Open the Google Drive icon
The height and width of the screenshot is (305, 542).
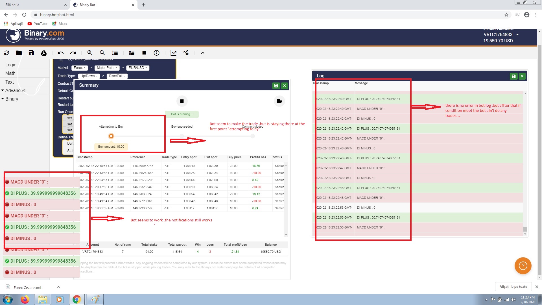(x=44, y=53)
